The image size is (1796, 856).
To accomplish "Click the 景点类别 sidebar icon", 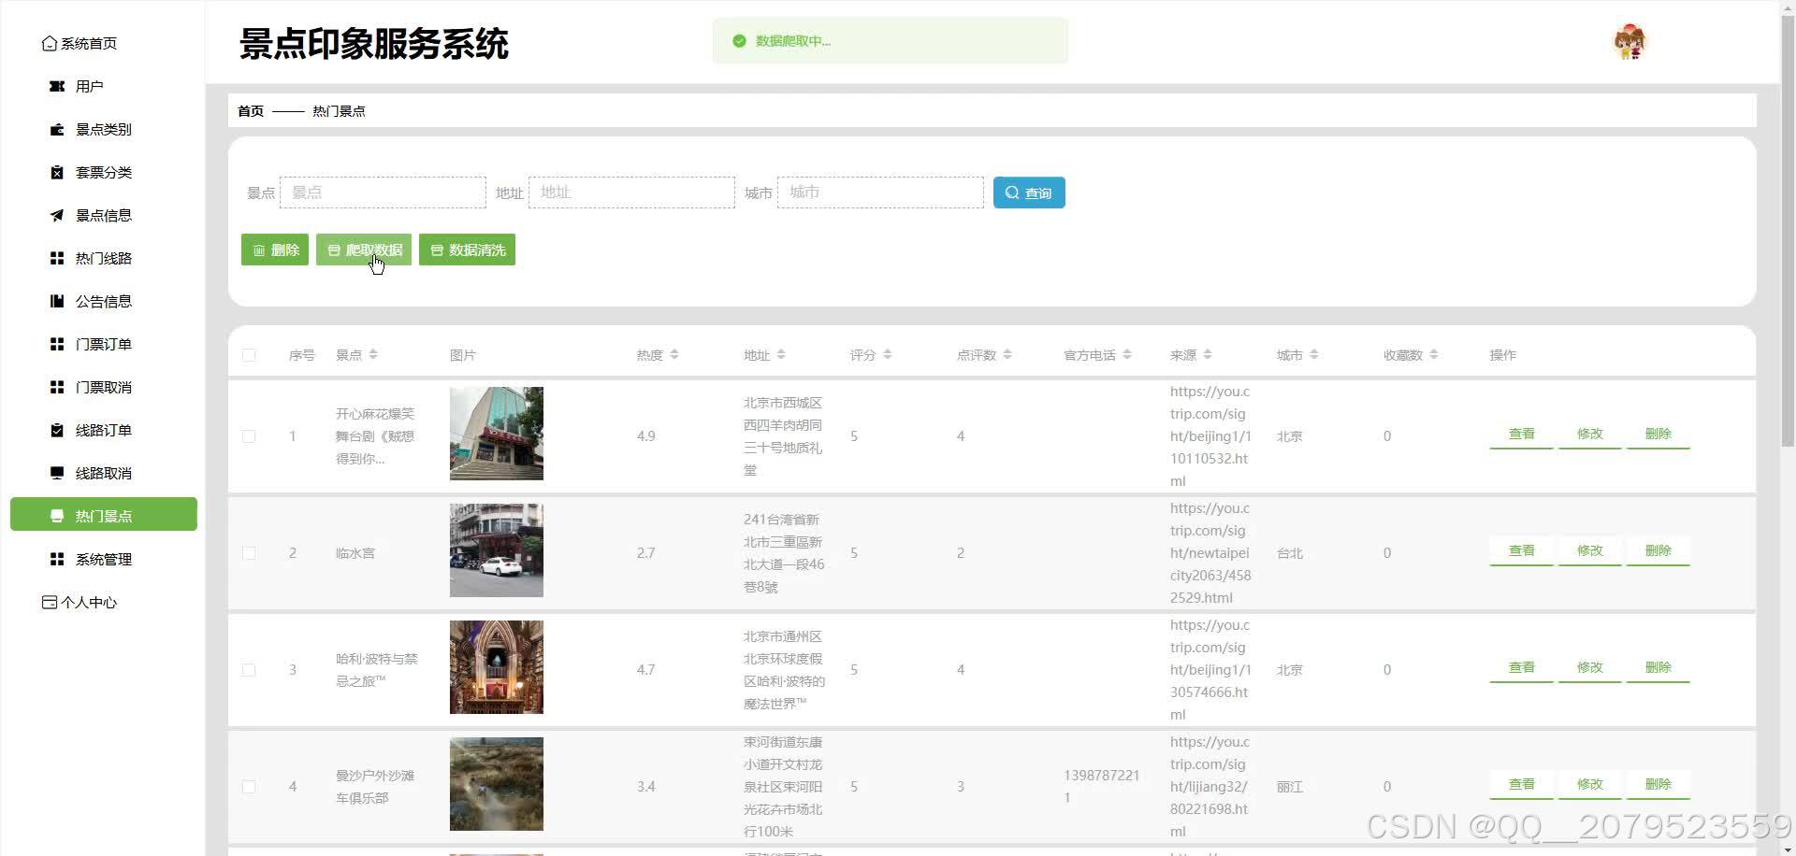I will pos(57,130).
